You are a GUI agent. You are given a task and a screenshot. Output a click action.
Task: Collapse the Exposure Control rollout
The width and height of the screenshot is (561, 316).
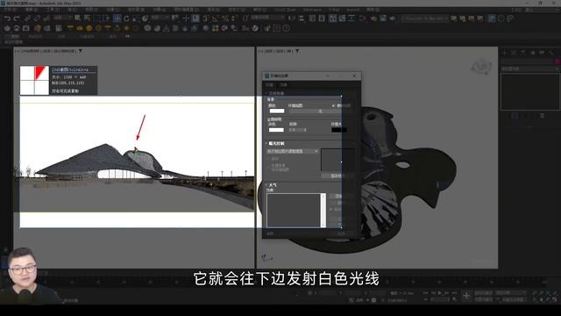coord(266,143)
